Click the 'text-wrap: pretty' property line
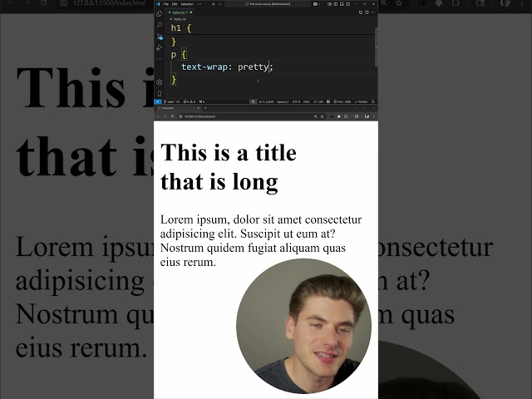Image resolution: width=532 pixels, height=399 pixels. tap(227, 66)
